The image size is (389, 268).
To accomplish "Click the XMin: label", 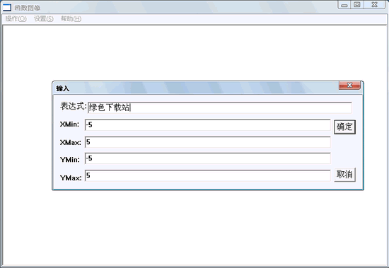I will click(69, 124).
